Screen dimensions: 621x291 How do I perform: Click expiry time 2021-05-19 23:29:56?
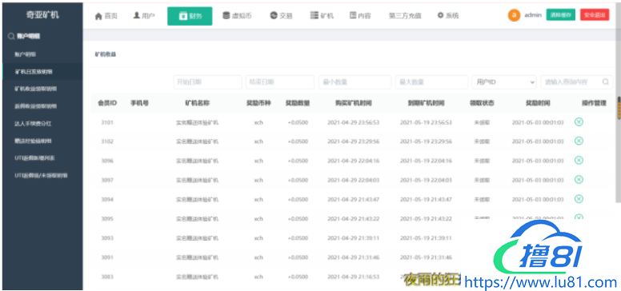pyautogui.click(x=426, y=142)
